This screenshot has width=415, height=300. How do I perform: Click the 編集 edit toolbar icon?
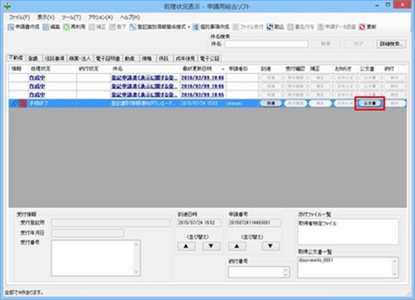click(x=46, y=27)
